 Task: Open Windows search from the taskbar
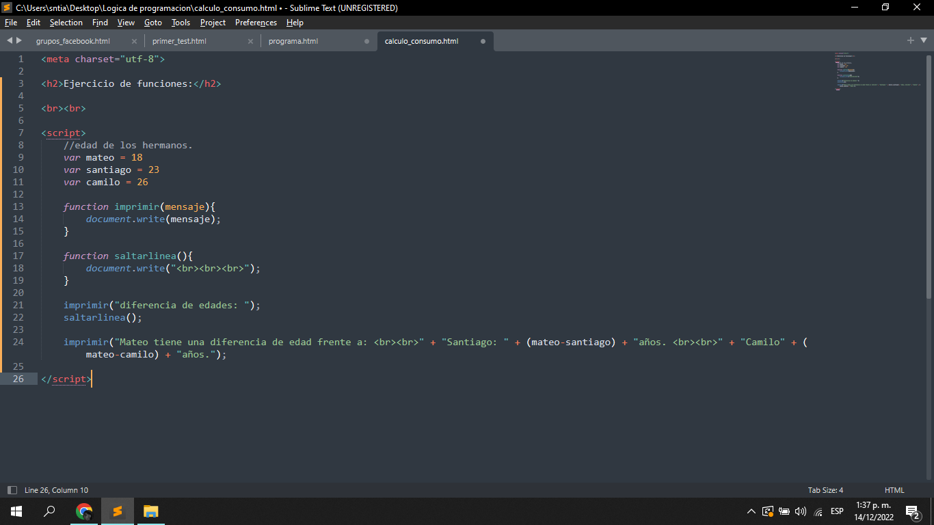(x=49, y=511)
